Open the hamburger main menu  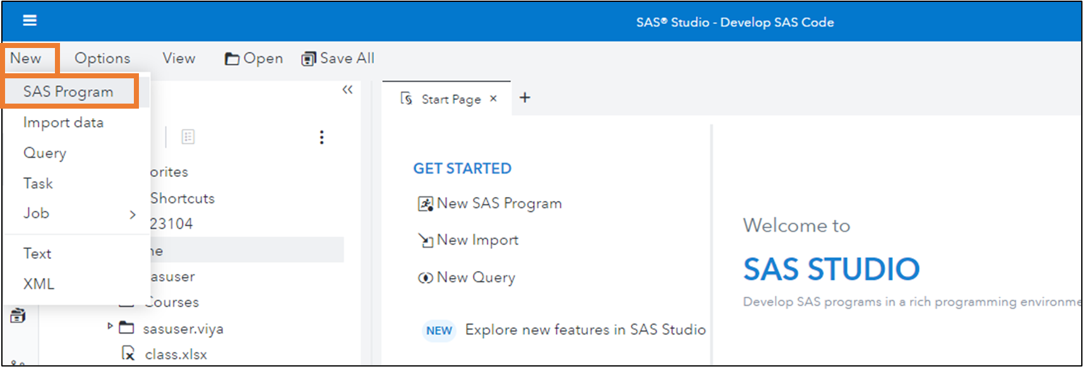pyautogui.click(x=30, y=21)
